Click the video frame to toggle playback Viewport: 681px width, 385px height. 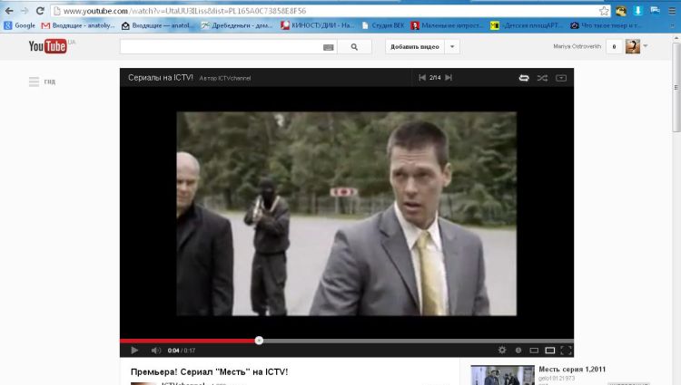[x=347, y=214]
